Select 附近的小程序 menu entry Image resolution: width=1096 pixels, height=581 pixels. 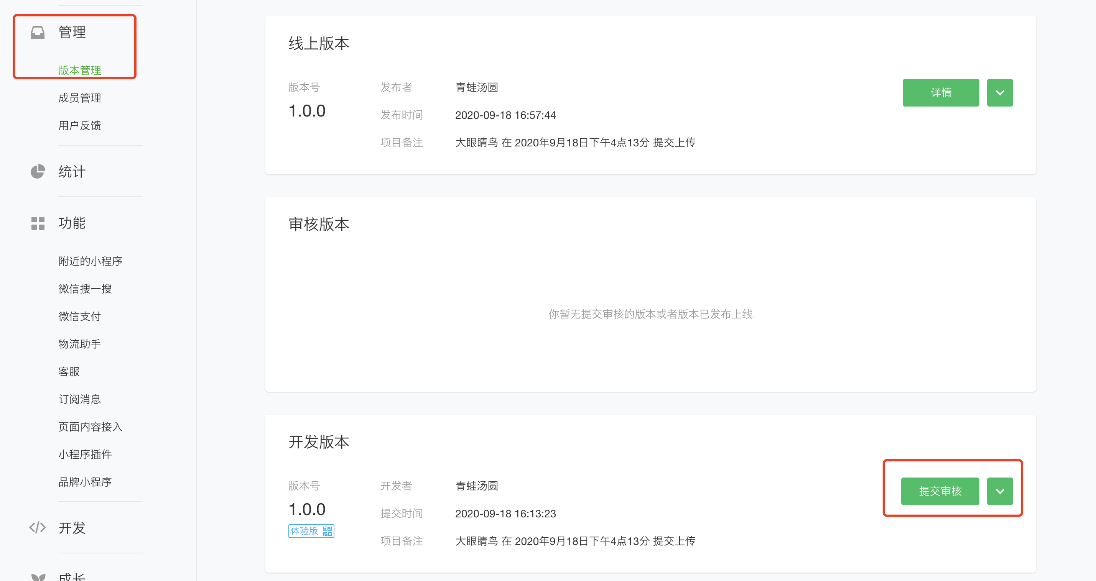(x=90, y=261)
